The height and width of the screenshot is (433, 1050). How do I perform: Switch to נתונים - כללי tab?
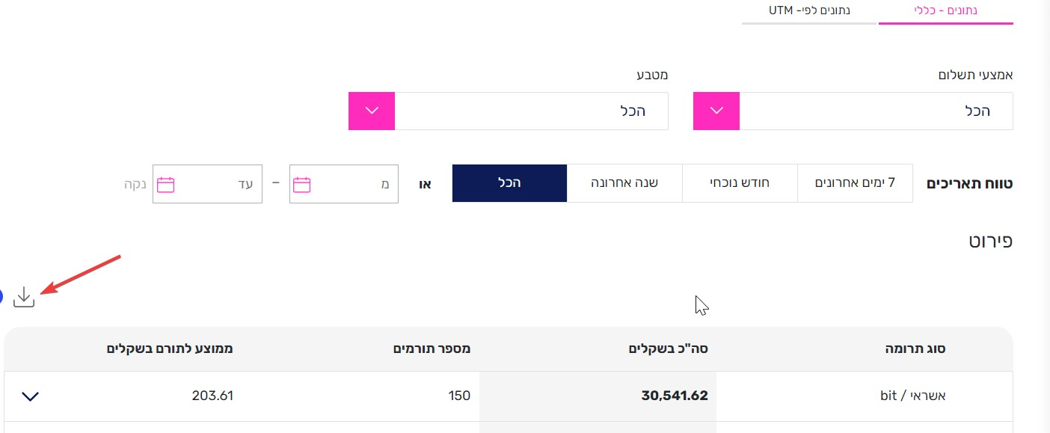coord(946,11)
